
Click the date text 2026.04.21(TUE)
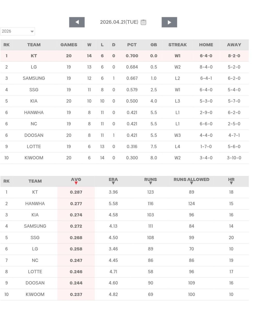119,22
